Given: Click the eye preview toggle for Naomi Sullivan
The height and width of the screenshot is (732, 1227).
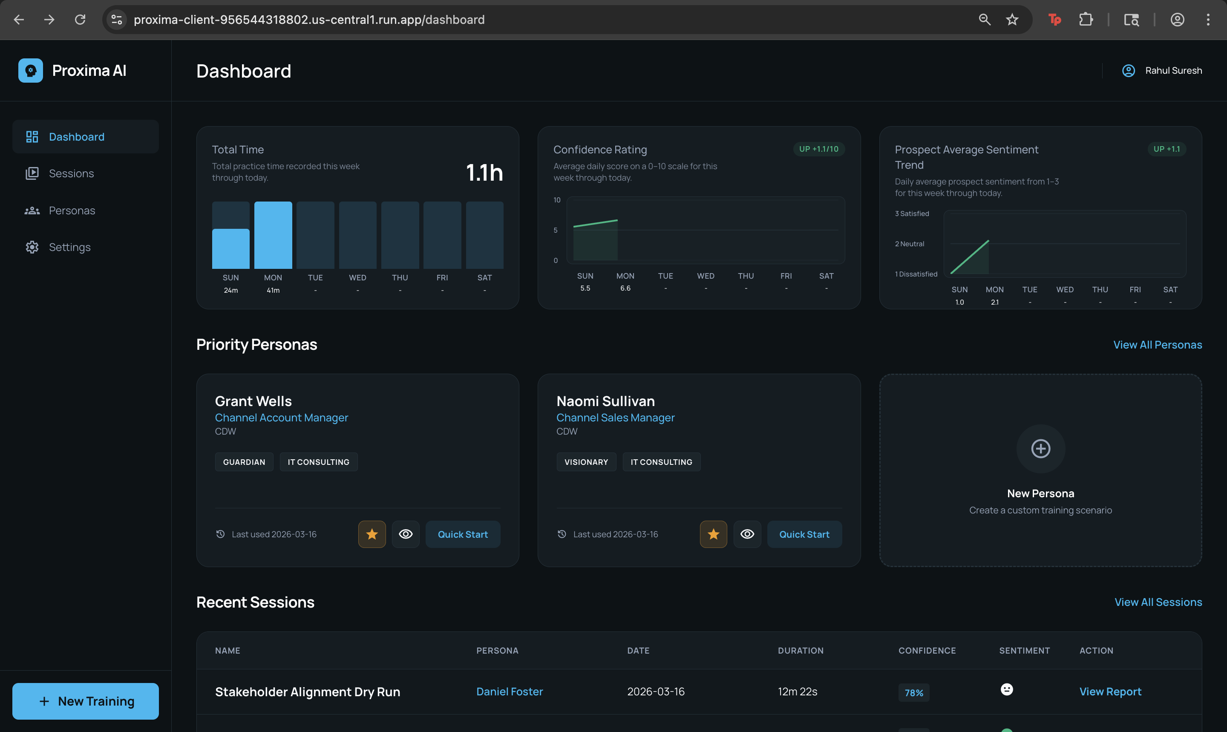Looking at the screenshot, I should click(747, 534).
